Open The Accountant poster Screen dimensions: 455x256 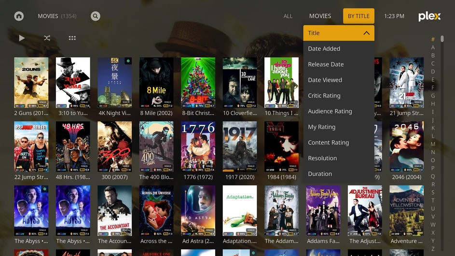(x=115, y=211)
